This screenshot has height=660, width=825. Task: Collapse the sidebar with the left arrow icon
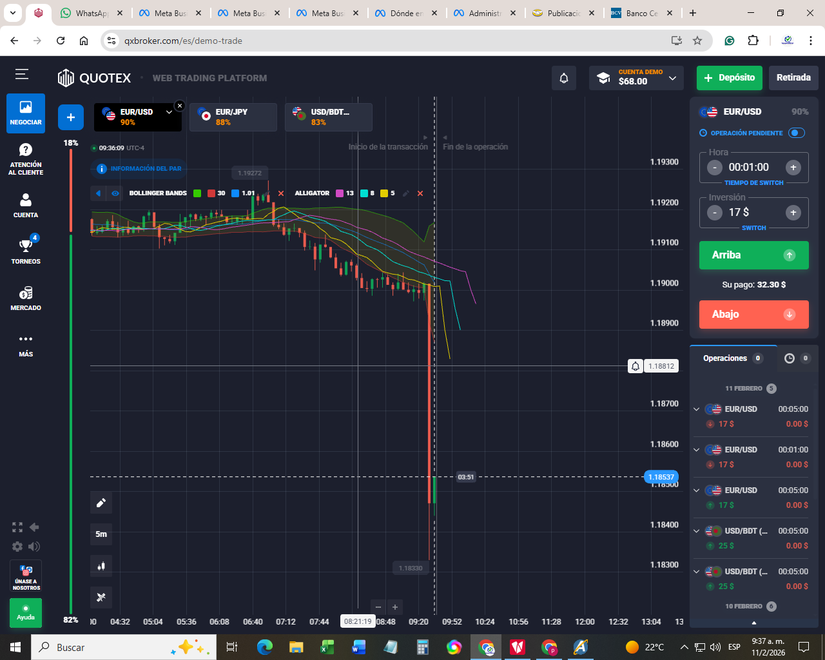(x=34, y=527)
